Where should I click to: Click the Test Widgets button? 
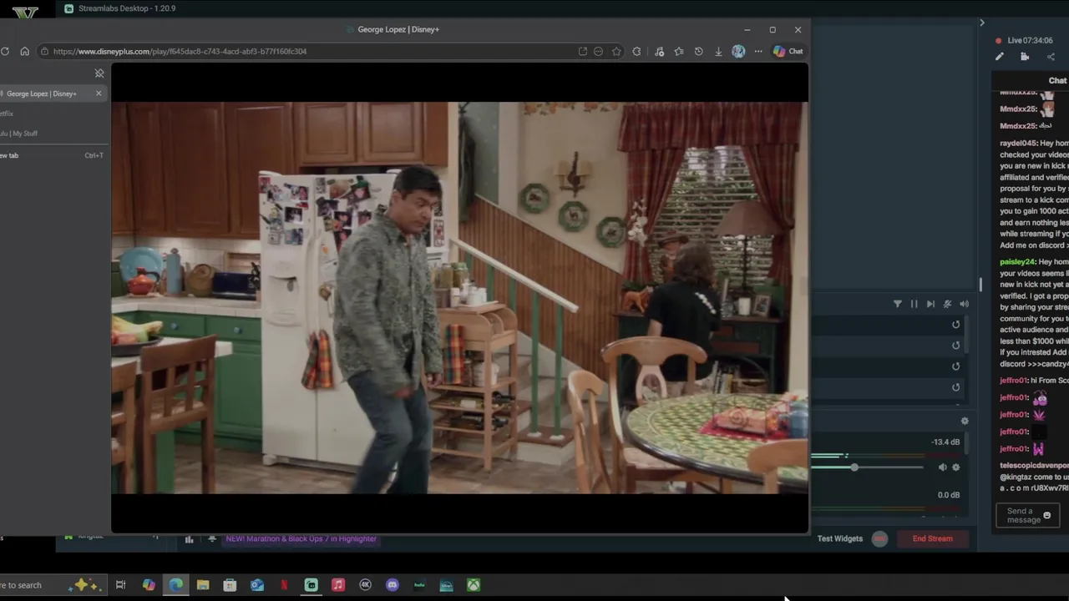(x=839, y=538)
